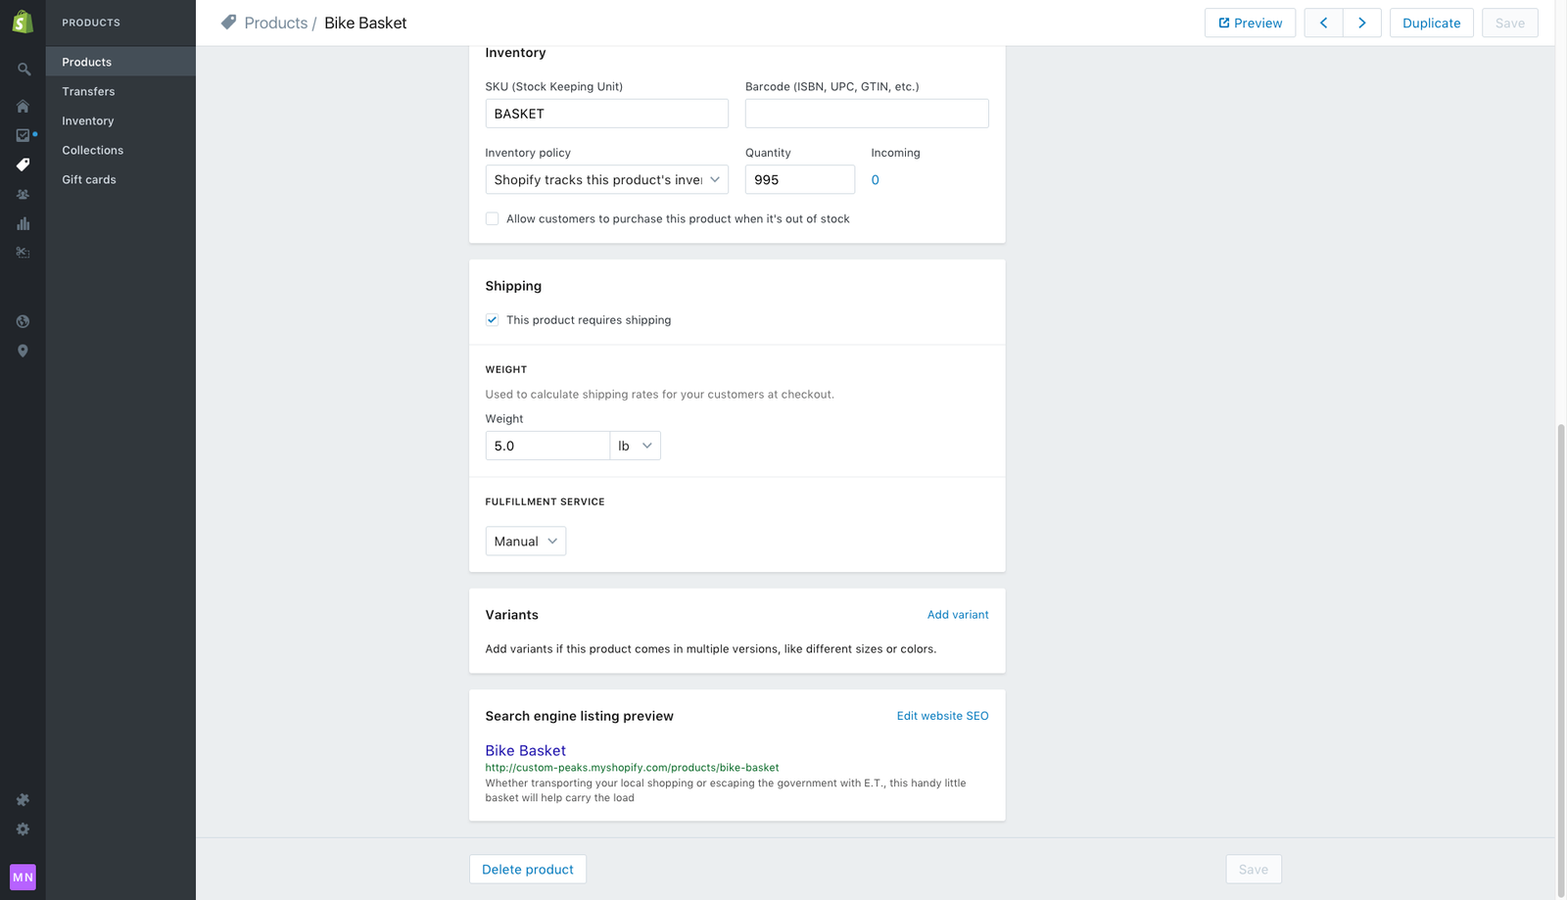Go to next product arrow
The image size is (1567, 900).
tap(1362, 23)
